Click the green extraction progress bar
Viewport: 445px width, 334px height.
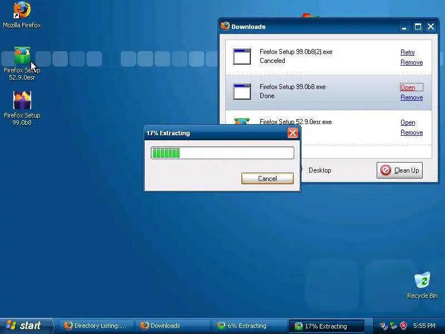tap(222, 153)
